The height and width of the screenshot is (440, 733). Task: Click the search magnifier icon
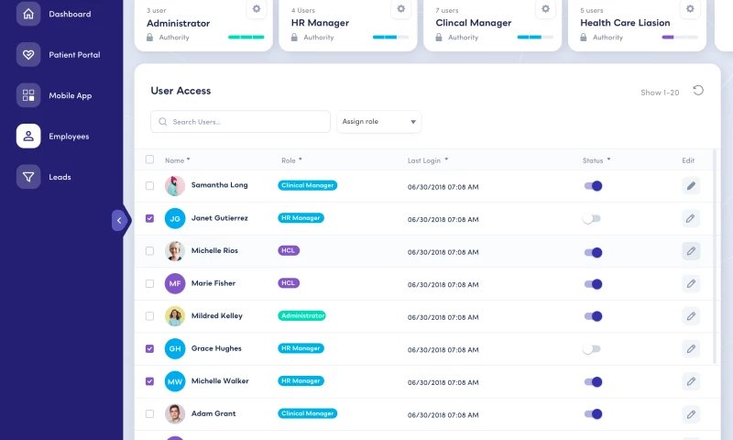163,122
